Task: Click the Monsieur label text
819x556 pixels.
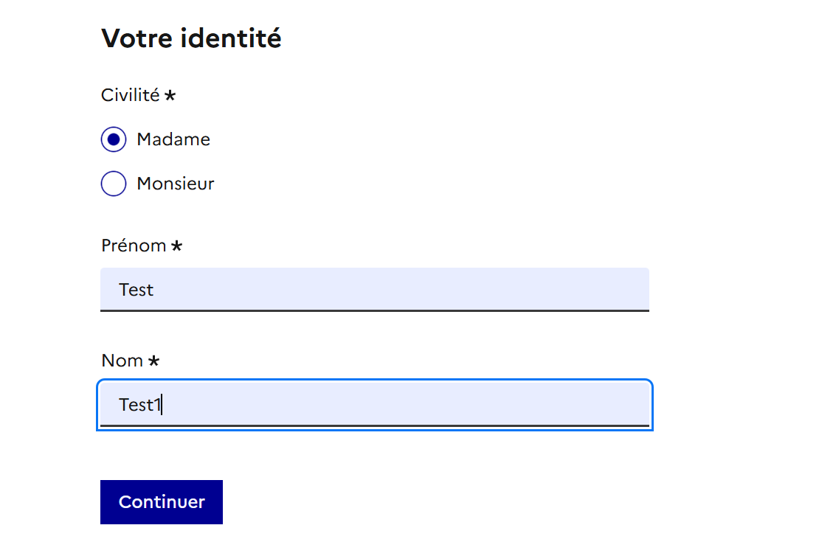Action: coord(176,184)
